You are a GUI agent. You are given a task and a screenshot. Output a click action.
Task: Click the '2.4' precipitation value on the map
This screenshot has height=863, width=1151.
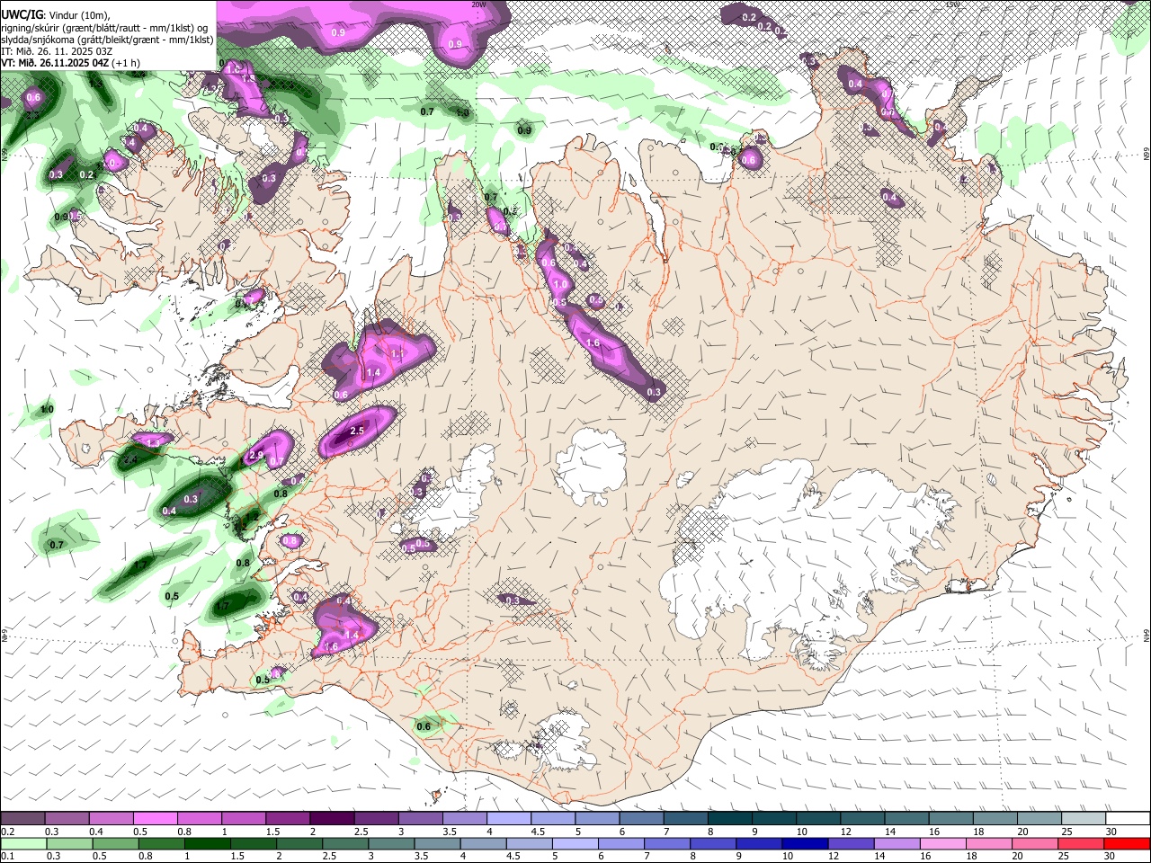[x=130, y=459]
